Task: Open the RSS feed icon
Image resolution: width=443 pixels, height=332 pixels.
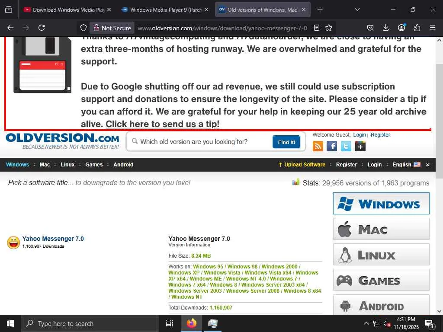Action: coord(318,146)
